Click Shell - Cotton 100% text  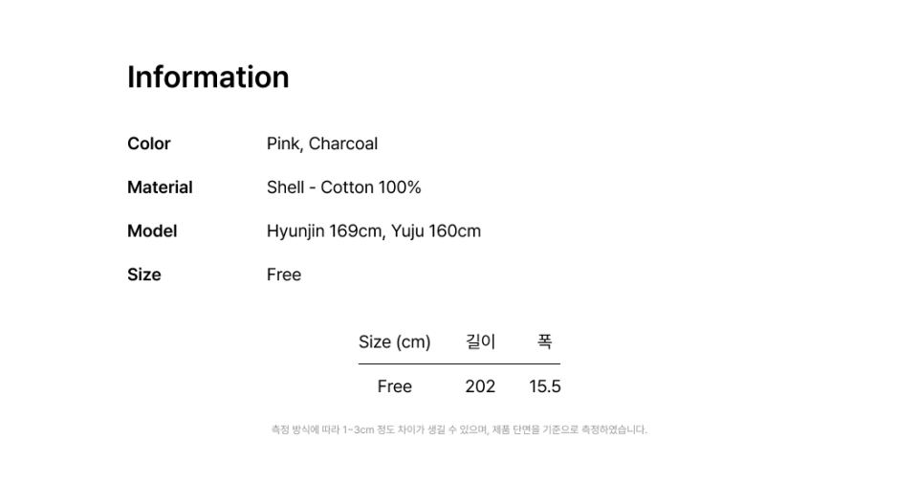pyautogui.click(x=343, y=187)
